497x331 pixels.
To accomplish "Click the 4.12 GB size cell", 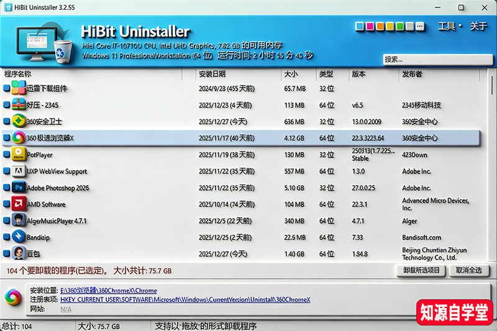I will pos(294,138).
